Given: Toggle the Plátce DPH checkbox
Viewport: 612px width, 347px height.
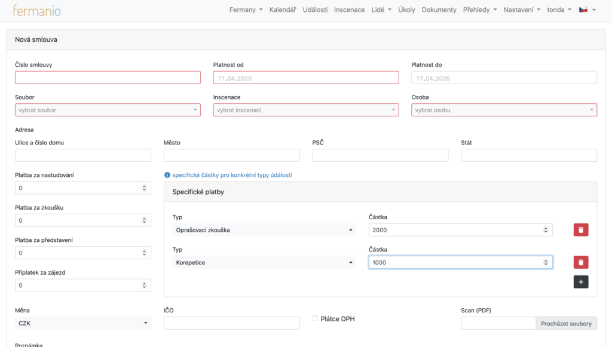Looking at the screenshot, I should click(314, 318).
